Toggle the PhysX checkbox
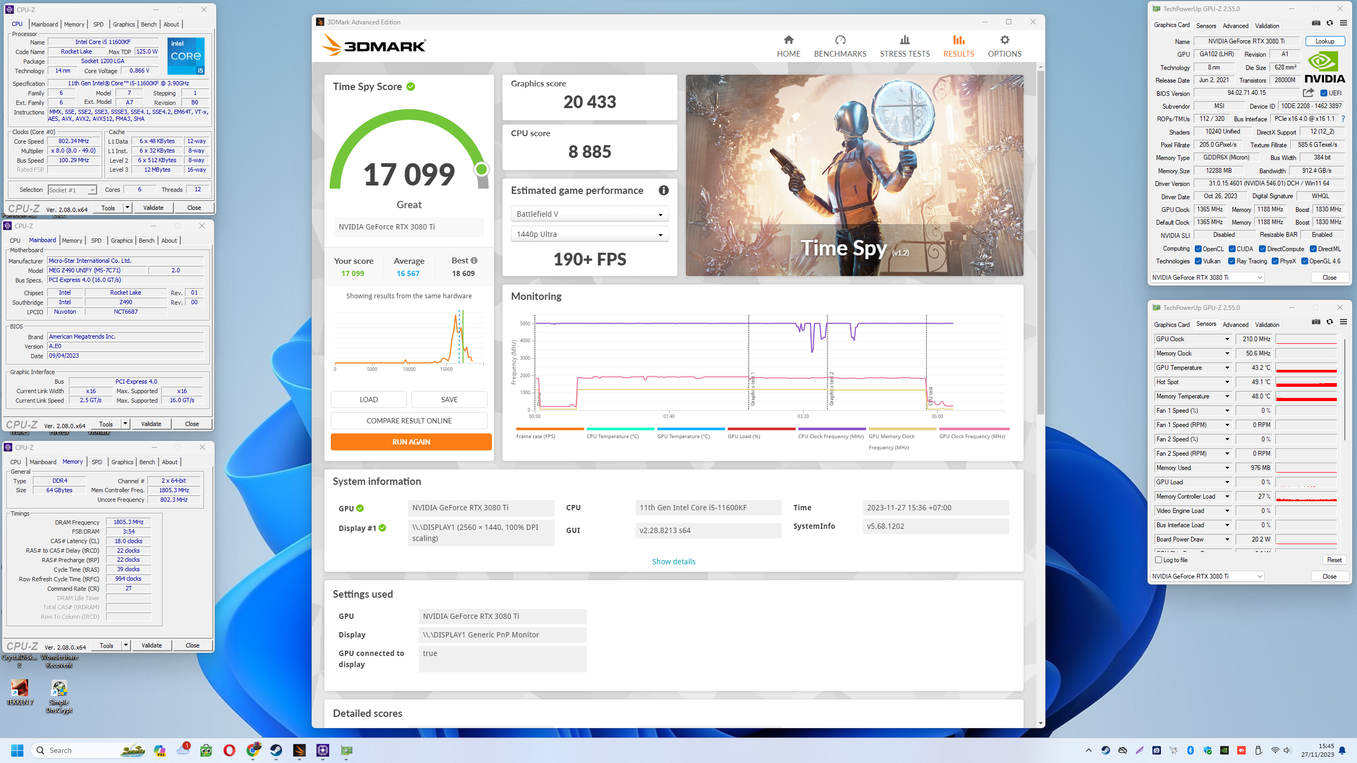Screen dimensions: 1357x763 pyautogui.click(x=1275, y=261)
